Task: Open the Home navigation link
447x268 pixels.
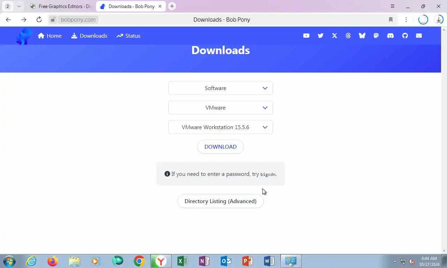Action: point(50,36)
